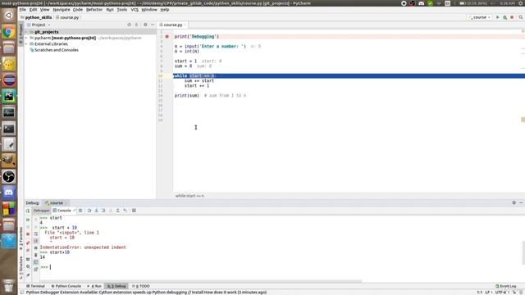Click View Breakpoints icon in debug sidebar
Image resolution: width=525 pixels, height=295 pixels.
28,243
